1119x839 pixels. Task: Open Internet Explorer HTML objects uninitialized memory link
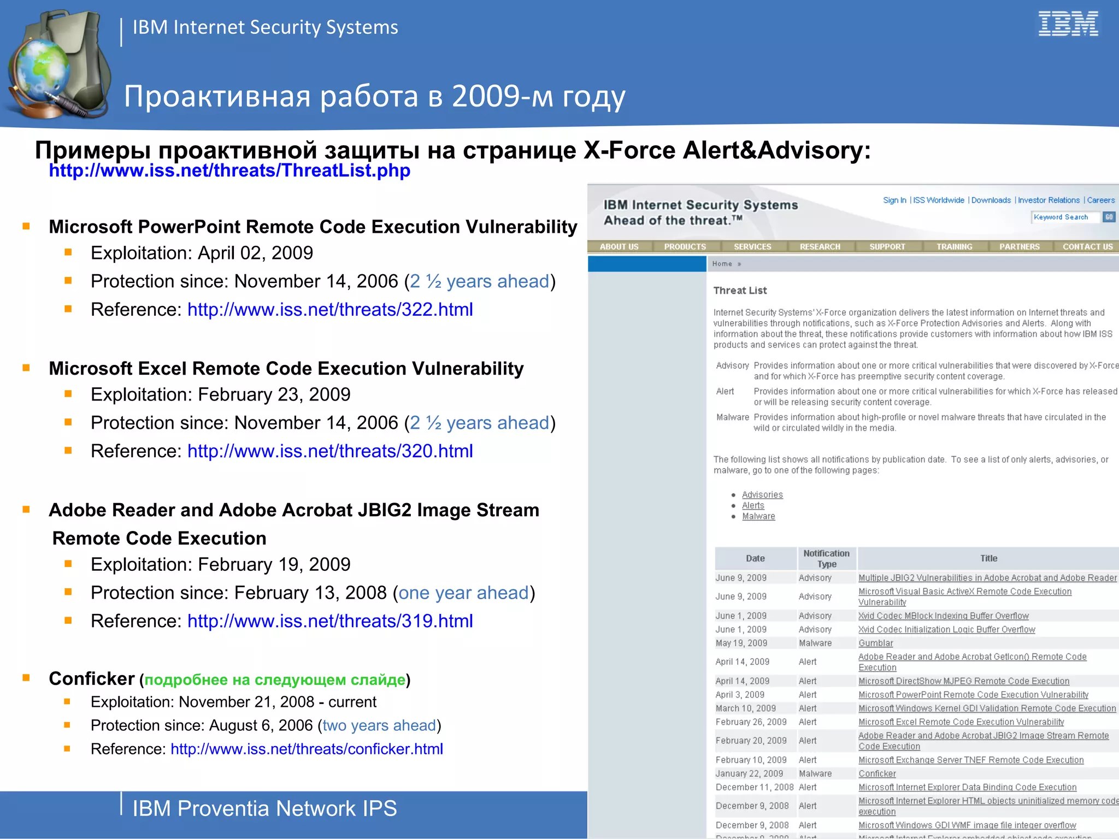coord(988,806)
